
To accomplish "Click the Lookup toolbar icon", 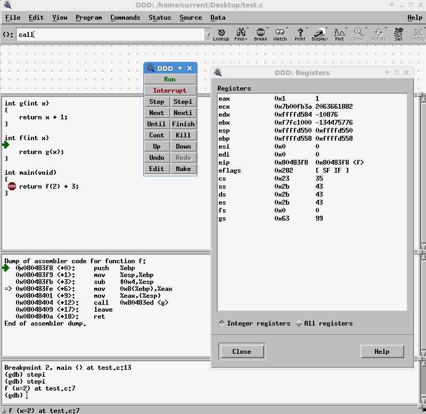I will 221,35.
